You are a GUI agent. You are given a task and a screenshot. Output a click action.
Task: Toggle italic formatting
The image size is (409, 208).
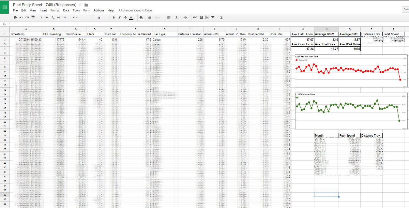(x=119, y=18)
